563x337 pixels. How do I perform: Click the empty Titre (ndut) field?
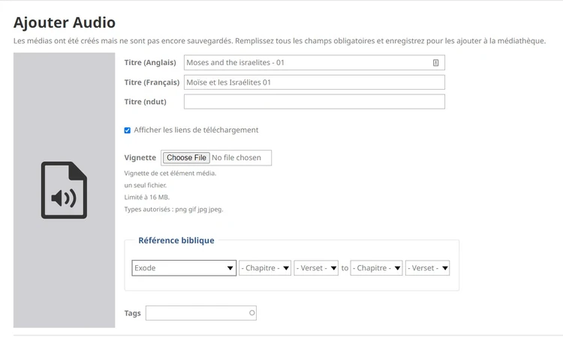(315, 102)
